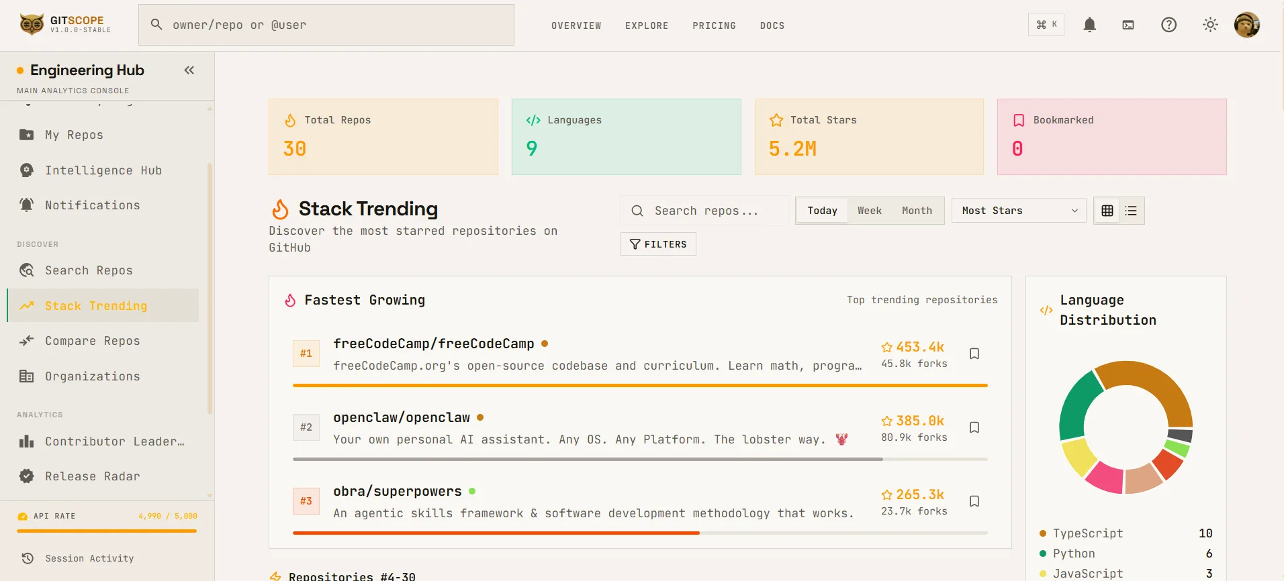Collapse the Engineering Hub sidebar
Viewport: 1284px width, 581px height.
point(189,70)
